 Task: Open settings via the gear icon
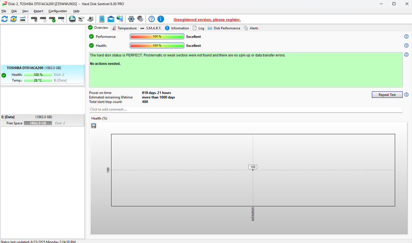(131, 19)
